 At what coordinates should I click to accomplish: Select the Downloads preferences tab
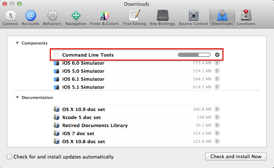coord(222,18)
